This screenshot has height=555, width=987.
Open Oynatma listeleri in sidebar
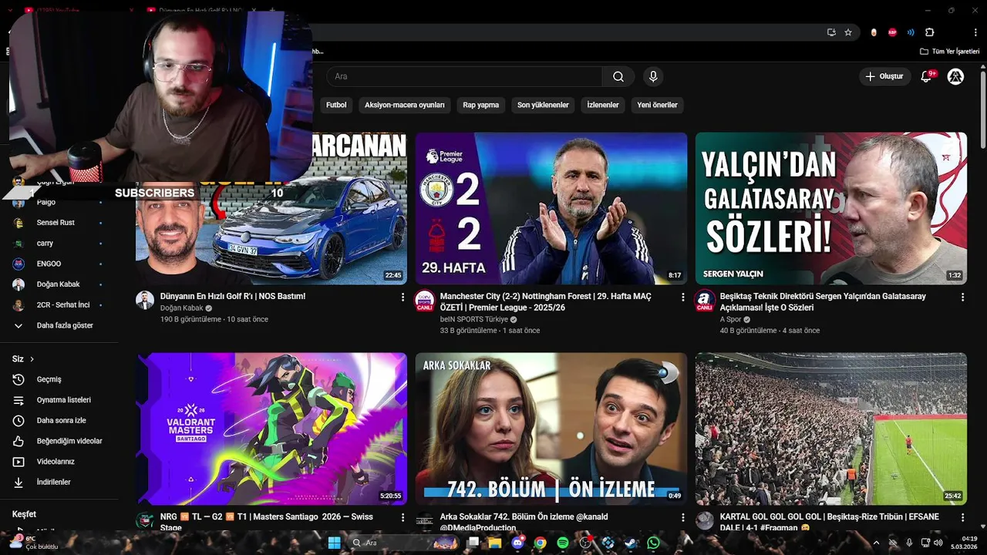(x=59, y=400)
